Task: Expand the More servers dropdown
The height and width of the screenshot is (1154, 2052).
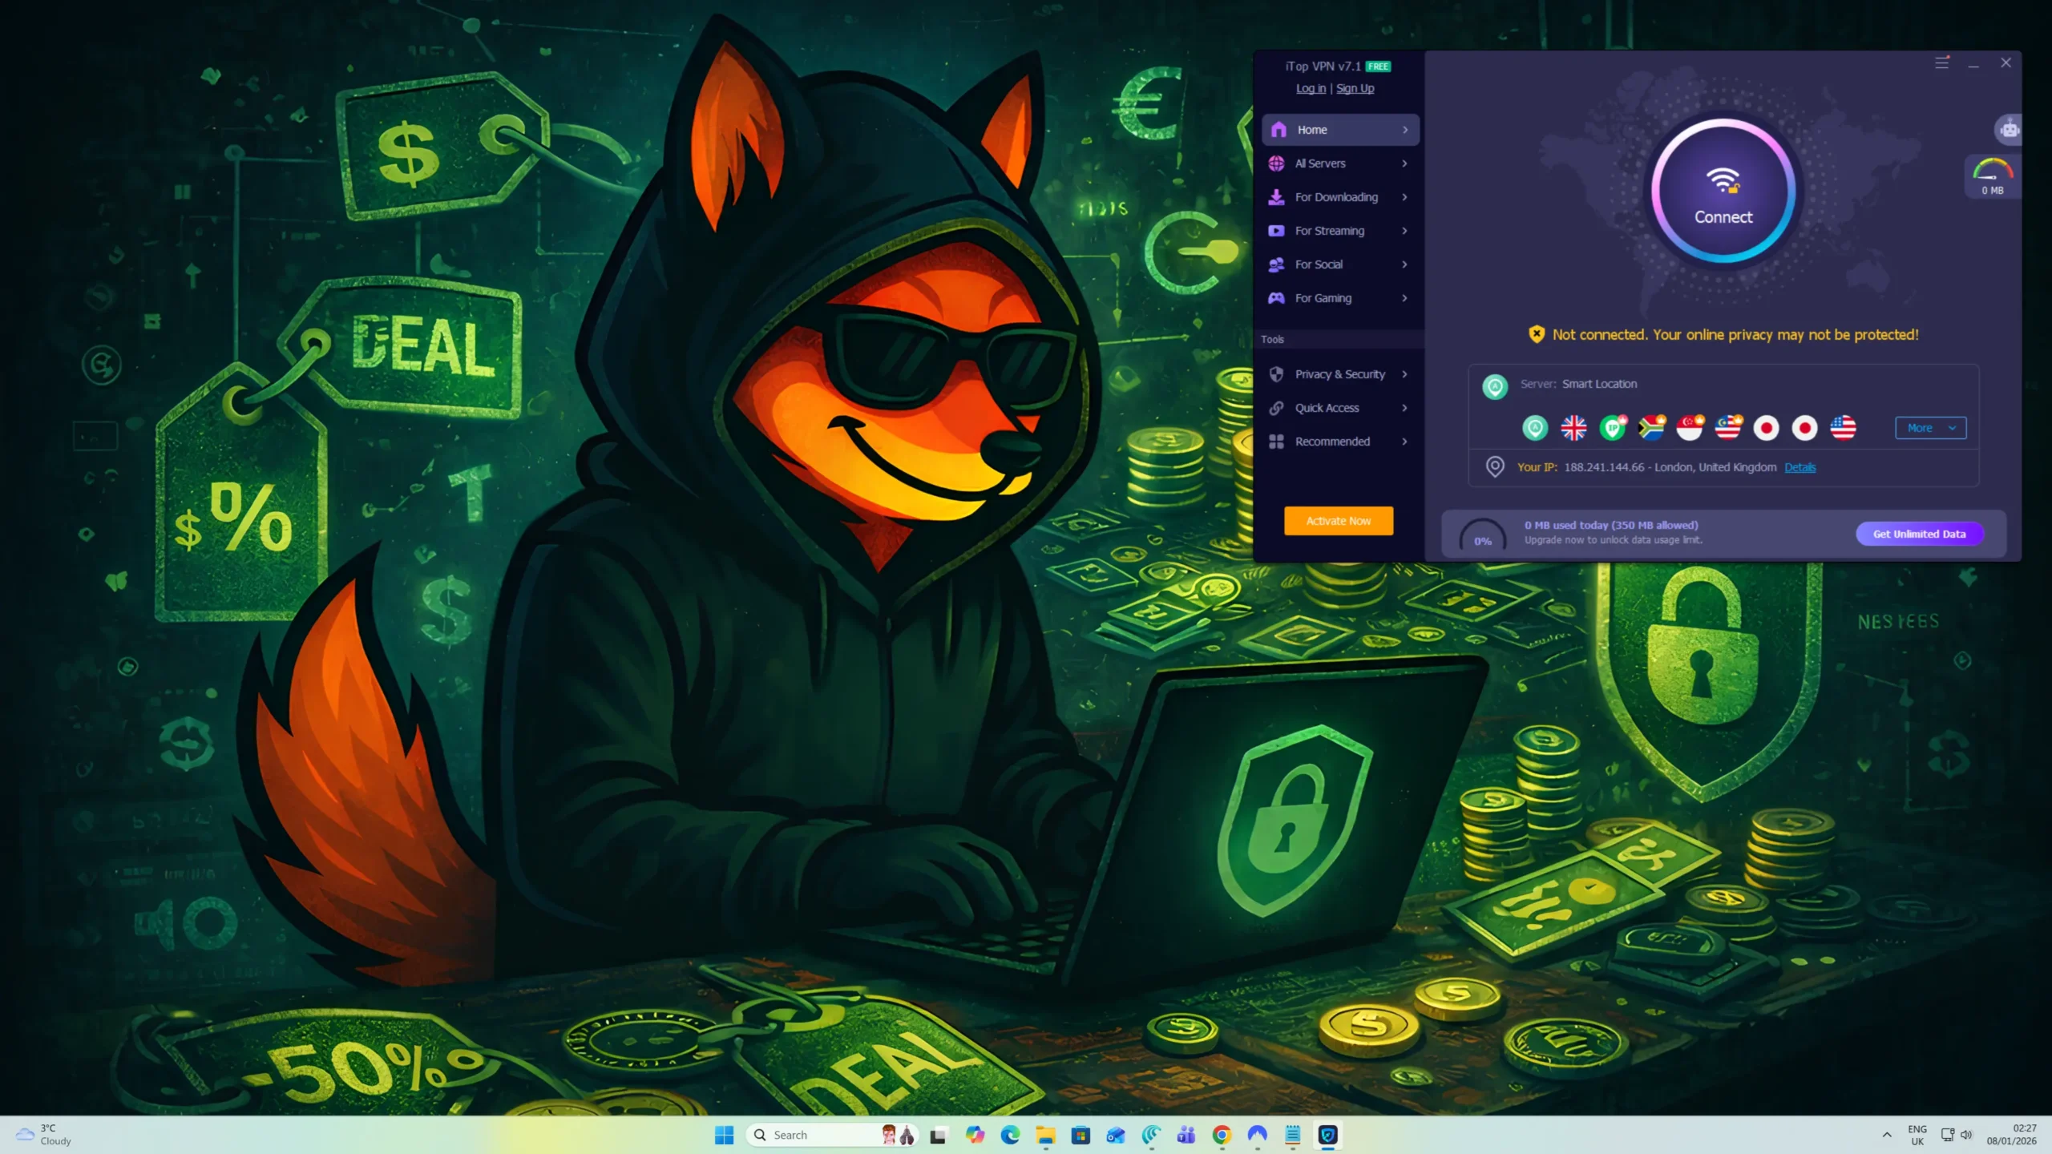Action: 1929,428
